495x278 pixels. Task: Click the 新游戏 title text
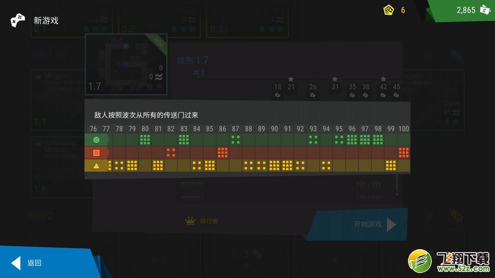[x=46, y=20]
